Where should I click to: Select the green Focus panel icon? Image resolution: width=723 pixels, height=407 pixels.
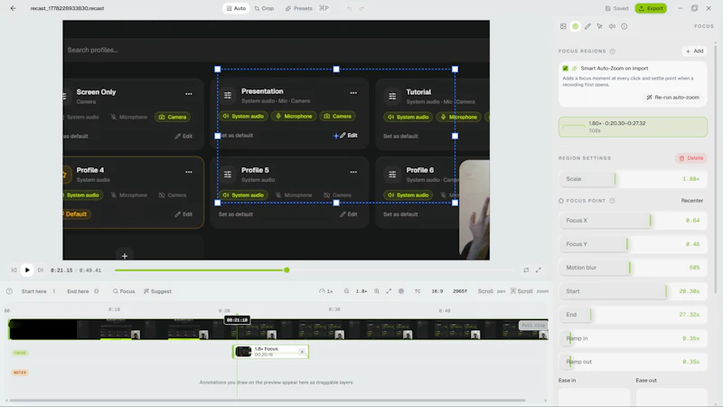click(576, 26)
